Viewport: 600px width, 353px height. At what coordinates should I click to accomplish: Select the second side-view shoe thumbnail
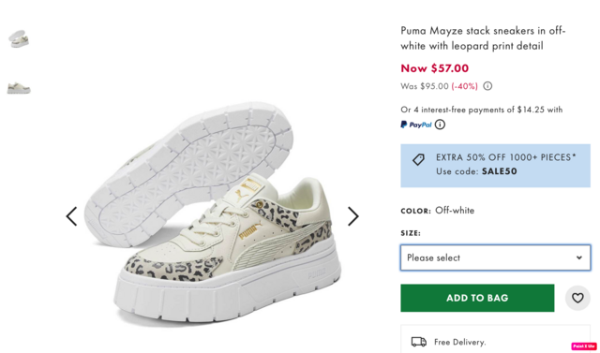19,88
